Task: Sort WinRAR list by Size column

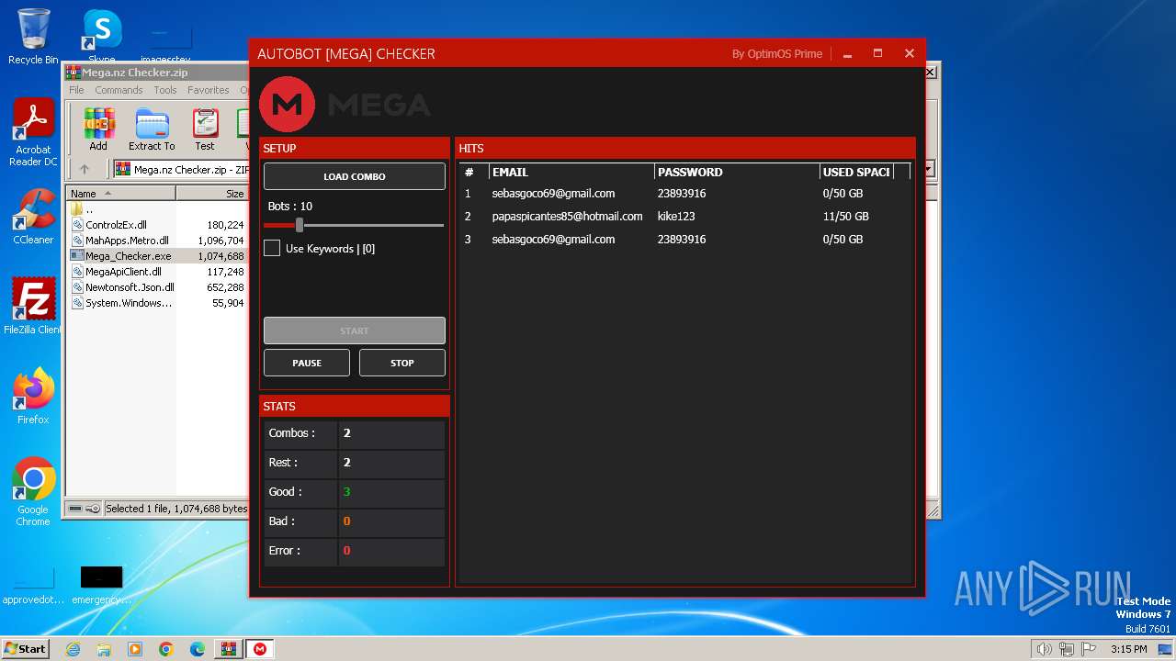Action: click(212, 194)
